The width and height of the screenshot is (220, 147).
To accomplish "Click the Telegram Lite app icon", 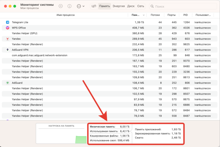I will coord(7,22).
